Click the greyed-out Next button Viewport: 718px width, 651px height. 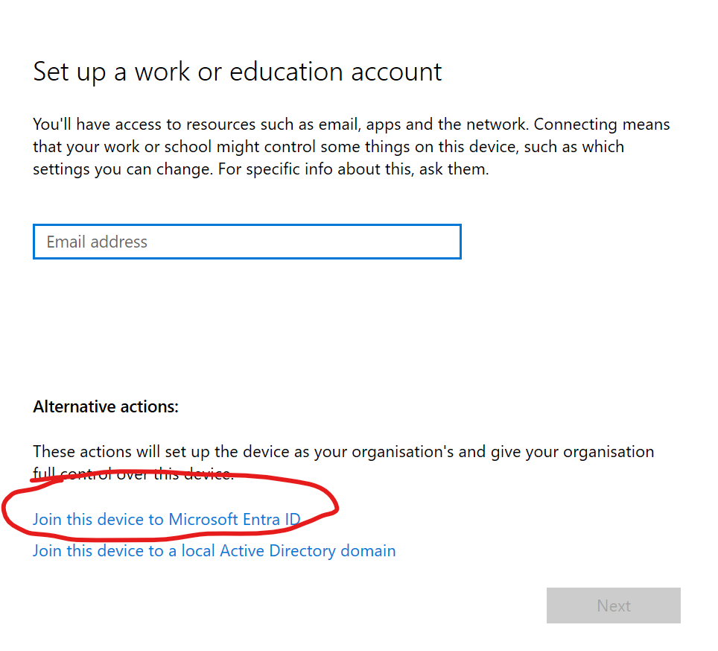click(x=613, y=606)
